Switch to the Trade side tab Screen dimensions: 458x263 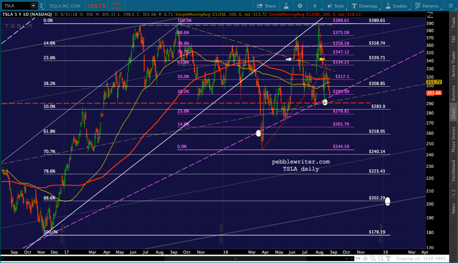pyautogui.click(x=454, y=22)
